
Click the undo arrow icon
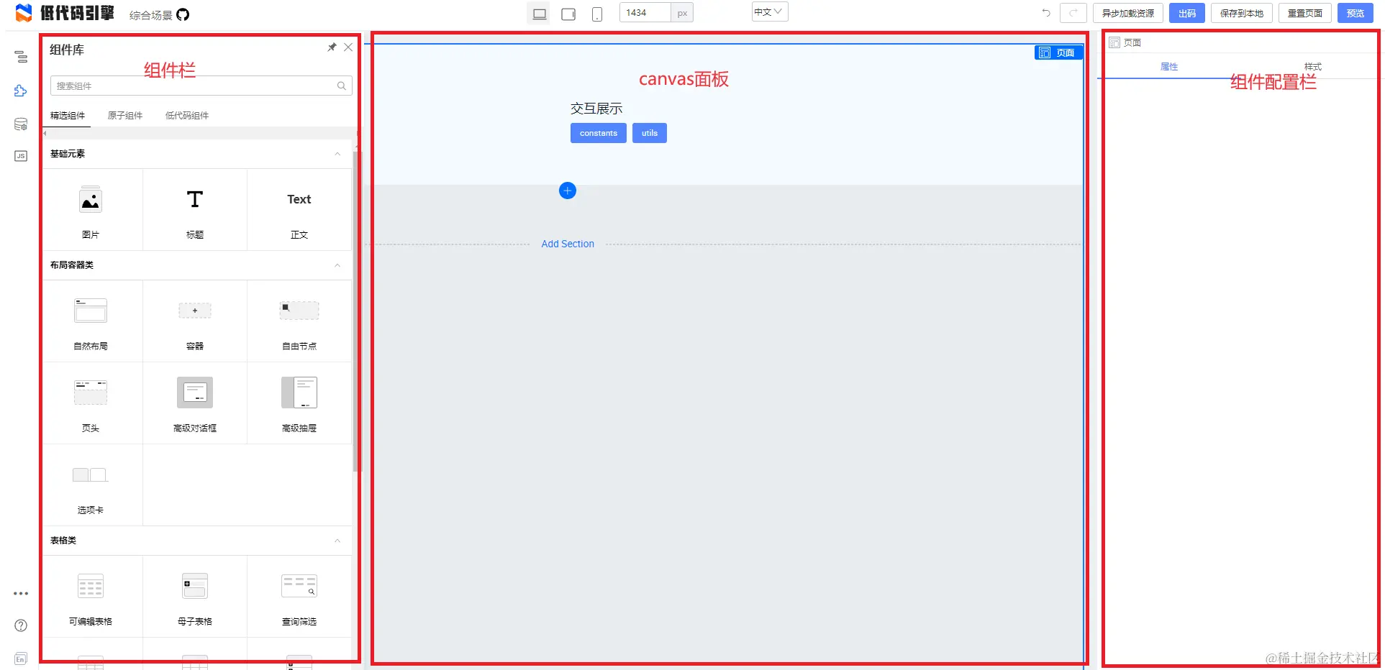[x=1045, y=12]
